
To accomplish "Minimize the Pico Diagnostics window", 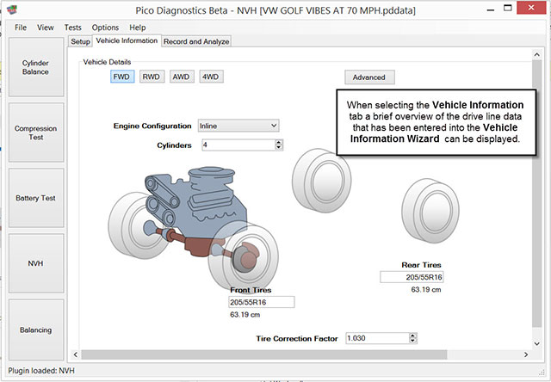I will pos(491,9).
